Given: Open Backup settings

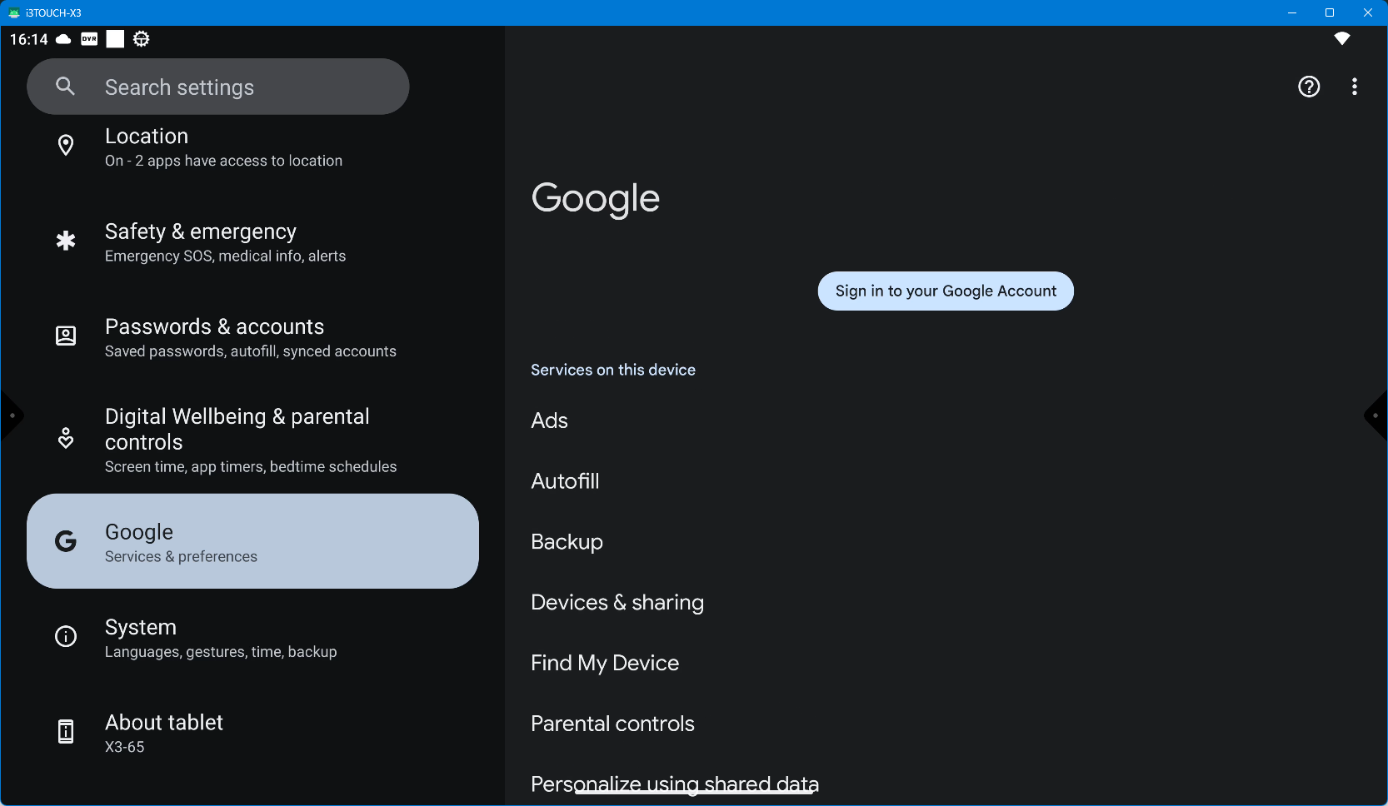Looking at the screenshot, I should [x=567, y=542].
